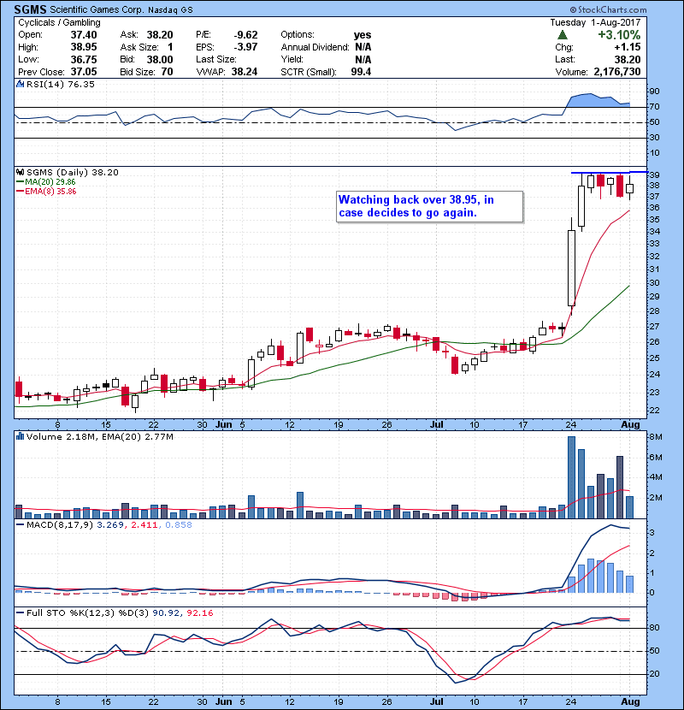This screenshot has height=710, width=684.
Task: Click the SCTR (Small) value 99.4
Action: click(x=361, y=72)
